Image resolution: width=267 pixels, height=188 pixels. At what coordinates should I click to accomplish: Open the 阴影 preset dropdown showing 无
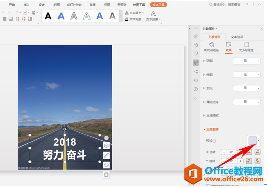pos(247,61)
